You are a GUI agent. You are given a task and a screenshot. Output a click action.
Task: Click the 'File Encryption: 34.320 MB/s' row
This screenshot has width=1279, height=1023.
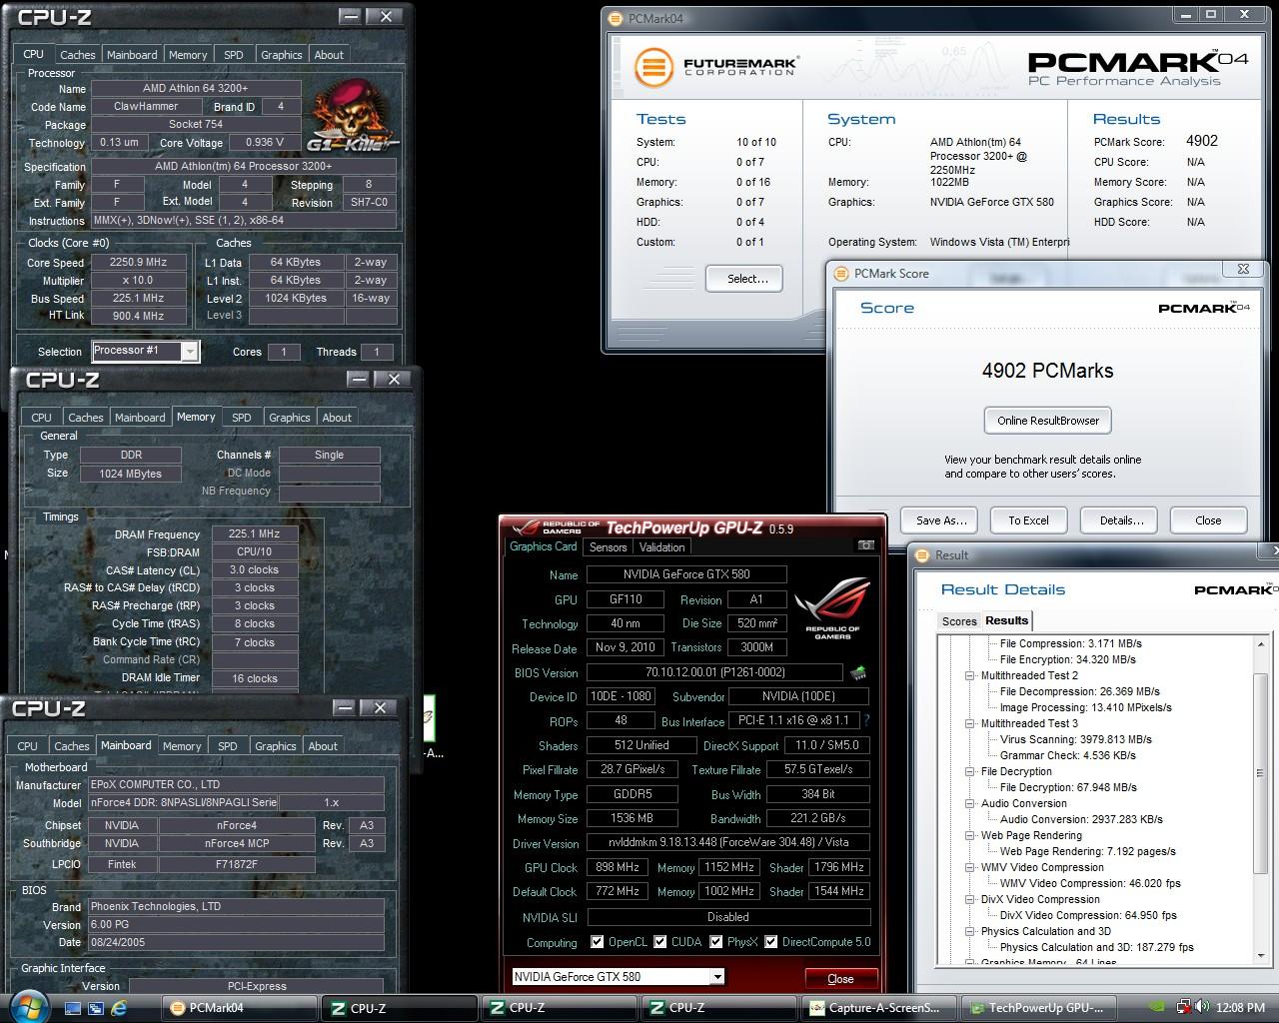click(x=1068, y=659)
